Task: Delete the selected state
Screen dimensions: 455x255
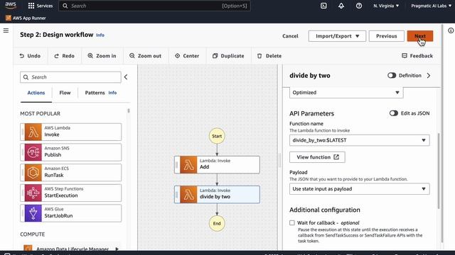Action: 269,56
